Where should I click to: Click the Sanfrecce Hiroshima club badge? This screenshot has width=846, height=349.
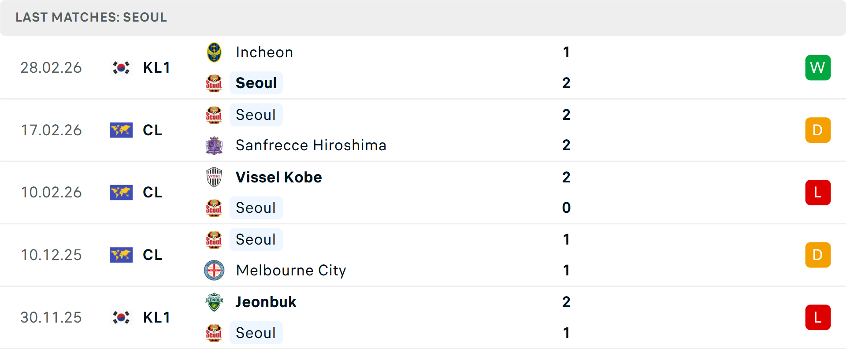(214, 145)
